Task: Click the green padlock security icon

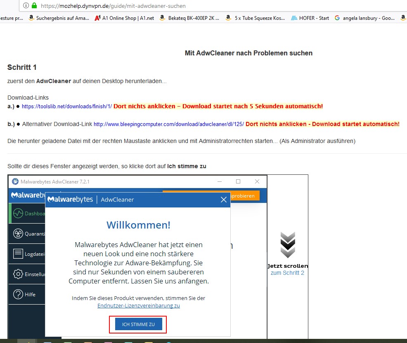Action: point(34,5)
